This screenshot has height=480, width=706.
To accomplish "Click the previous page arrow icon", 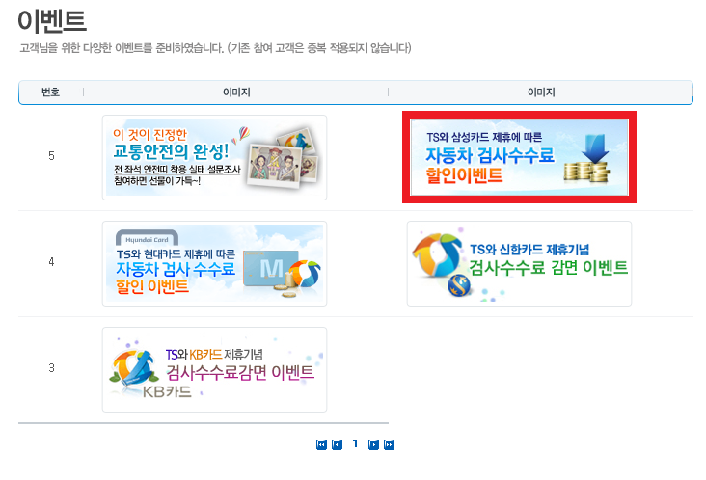I will (337, 444).
